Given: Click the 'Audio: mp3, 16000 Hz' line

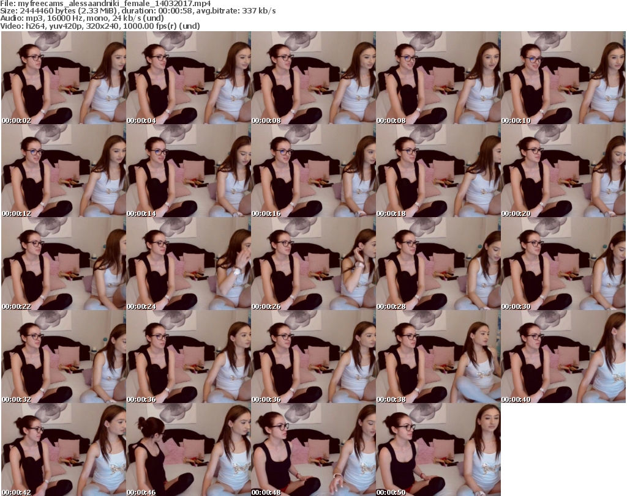Looking at the screenshot, I should click(82, 18).
